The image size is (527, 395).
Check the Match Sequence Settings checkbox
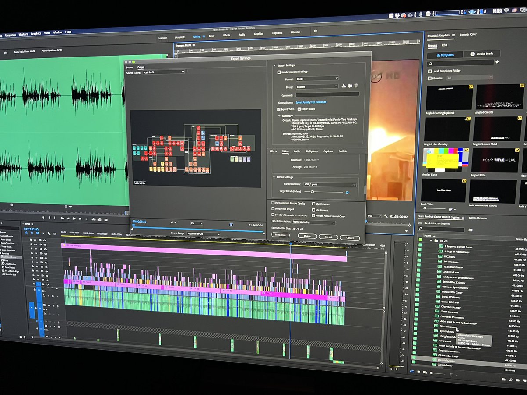[279, 72]
